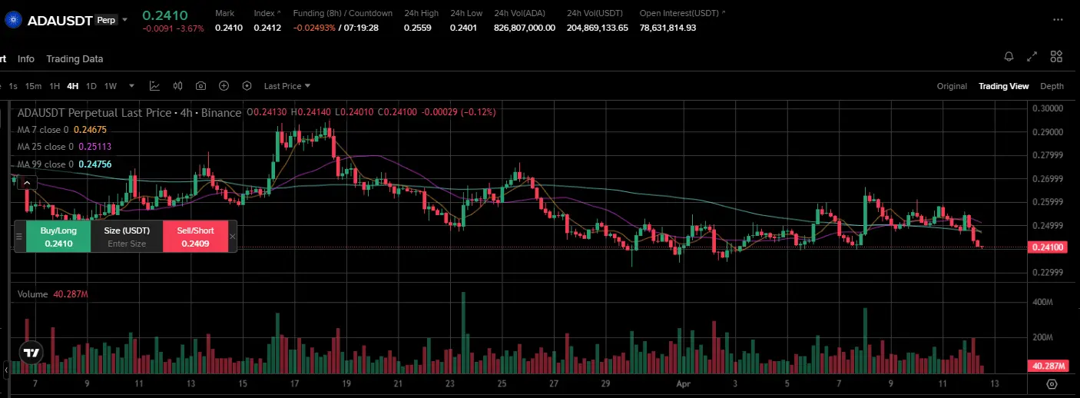
Task: Click the Funding (8h) / Countdown label
Action: pos(343,13)
